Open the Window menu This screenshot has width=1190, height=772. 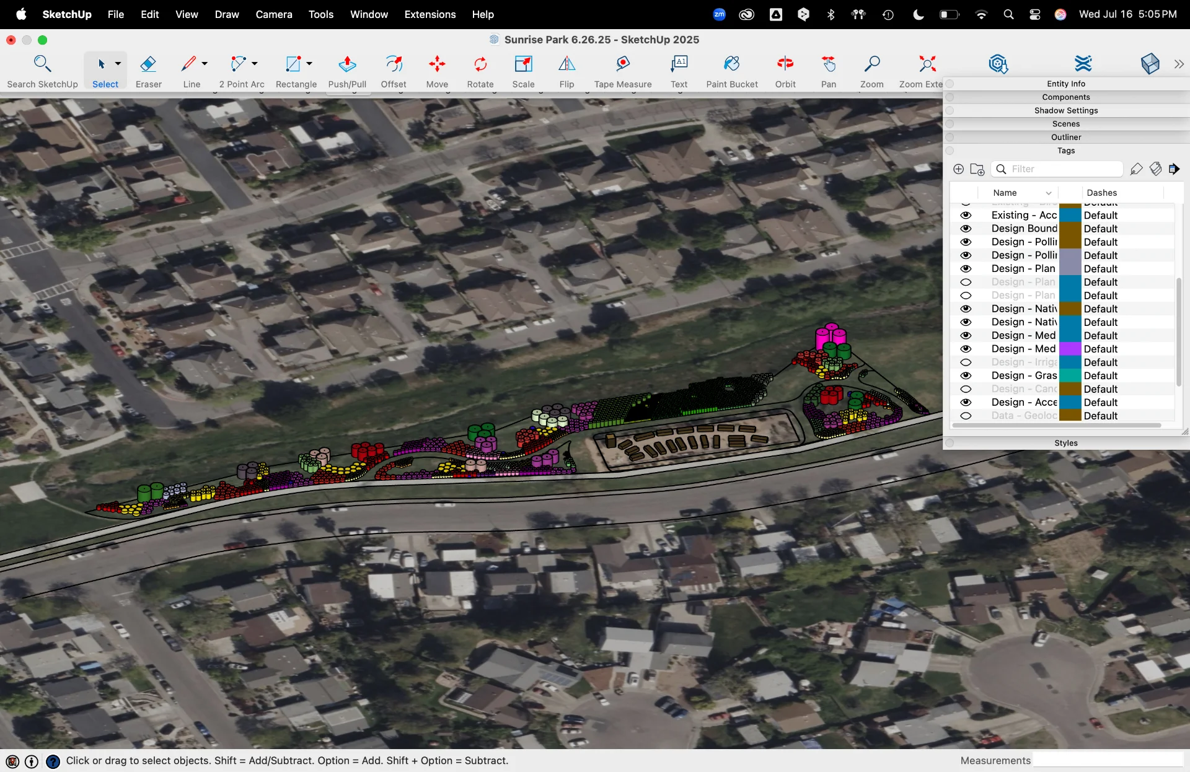[x=369, y=14]
